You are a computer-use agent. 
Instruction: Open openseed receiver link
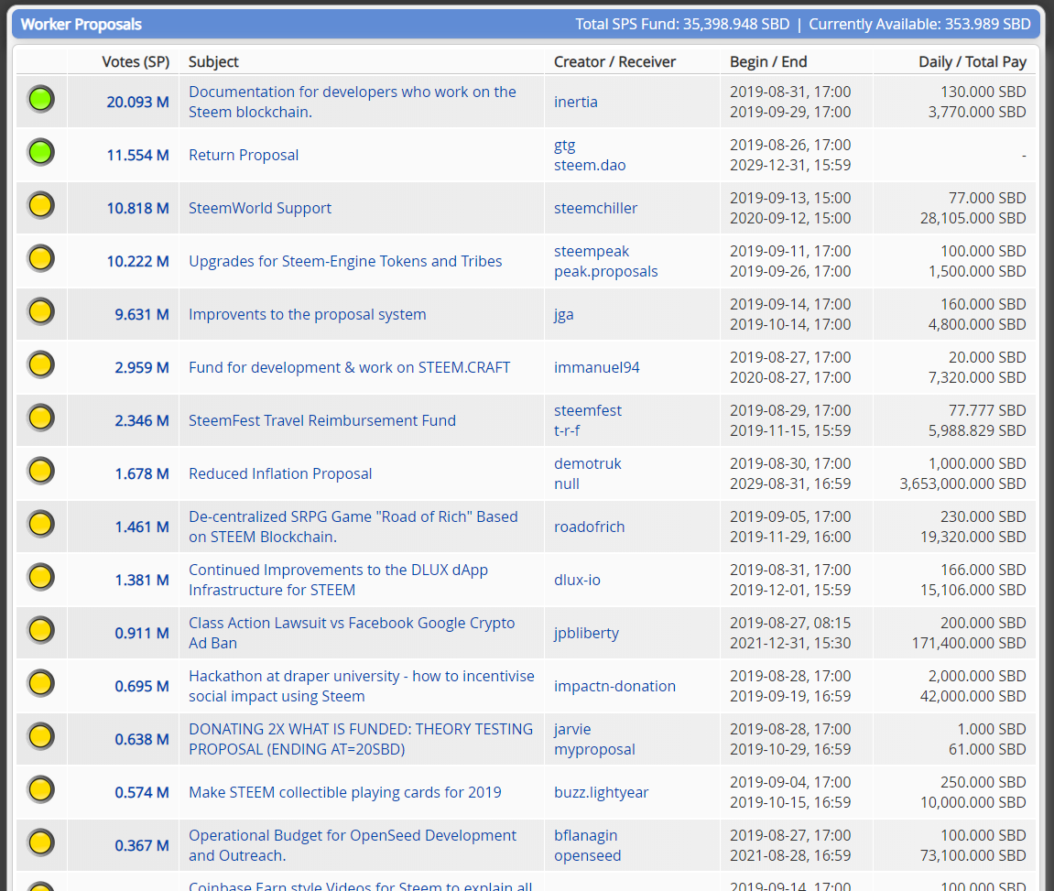coord(588,855)
